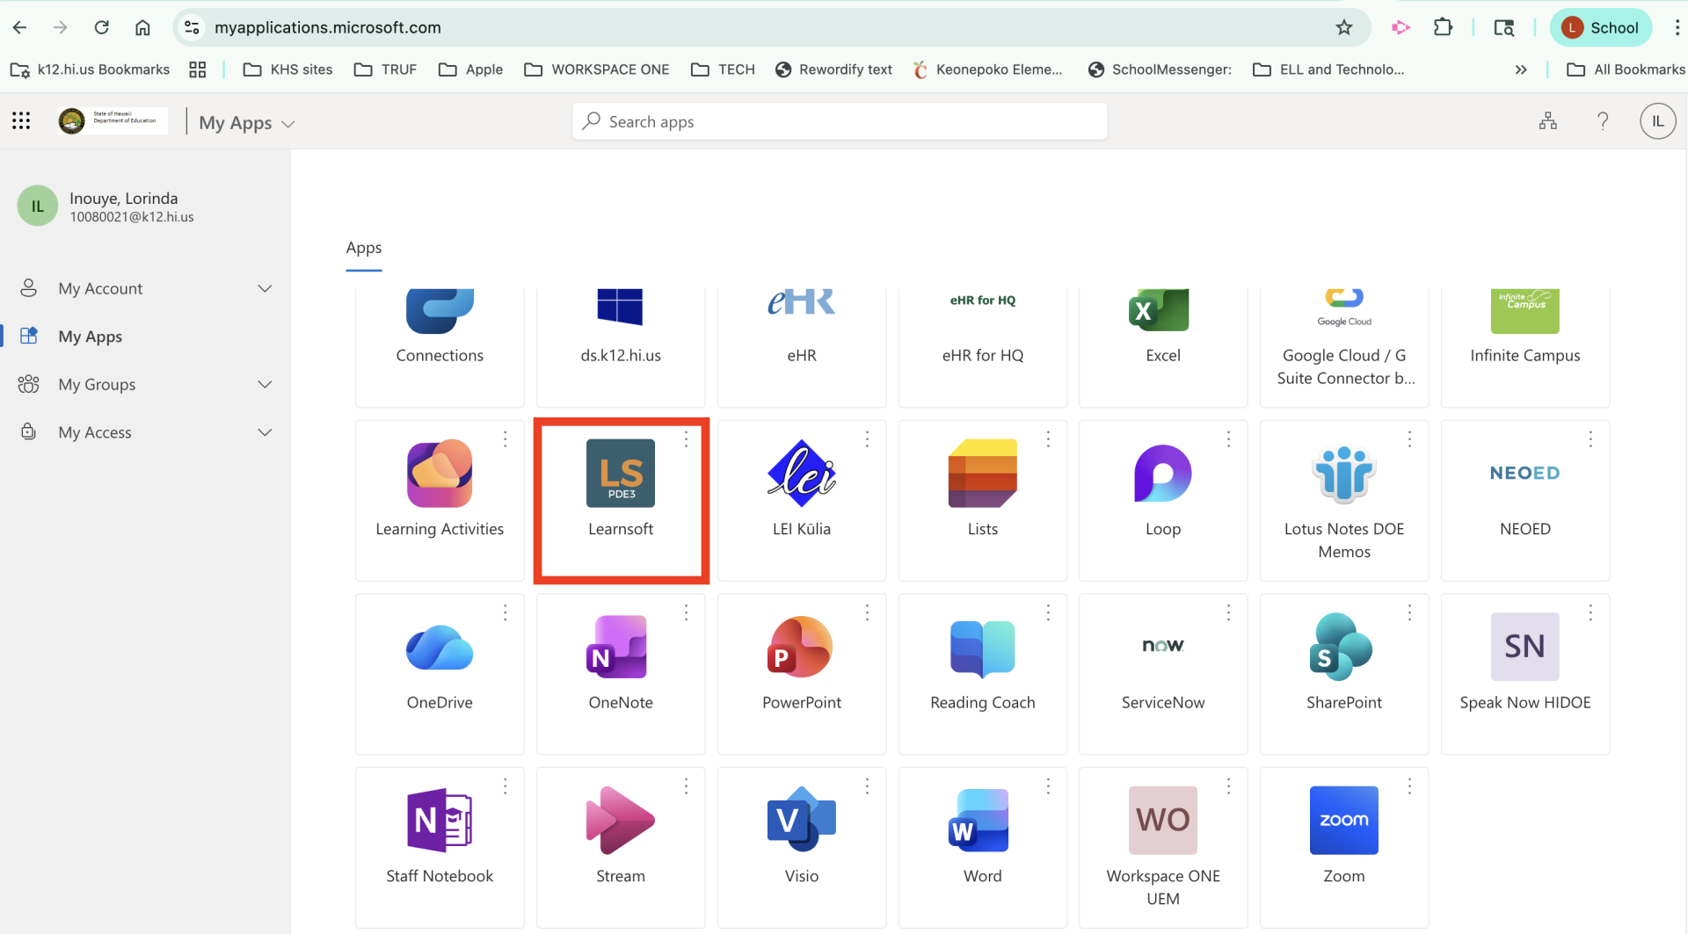Click the Search apps field
This screenshot has width=1688, height=934.
click(x=840, y=121)
